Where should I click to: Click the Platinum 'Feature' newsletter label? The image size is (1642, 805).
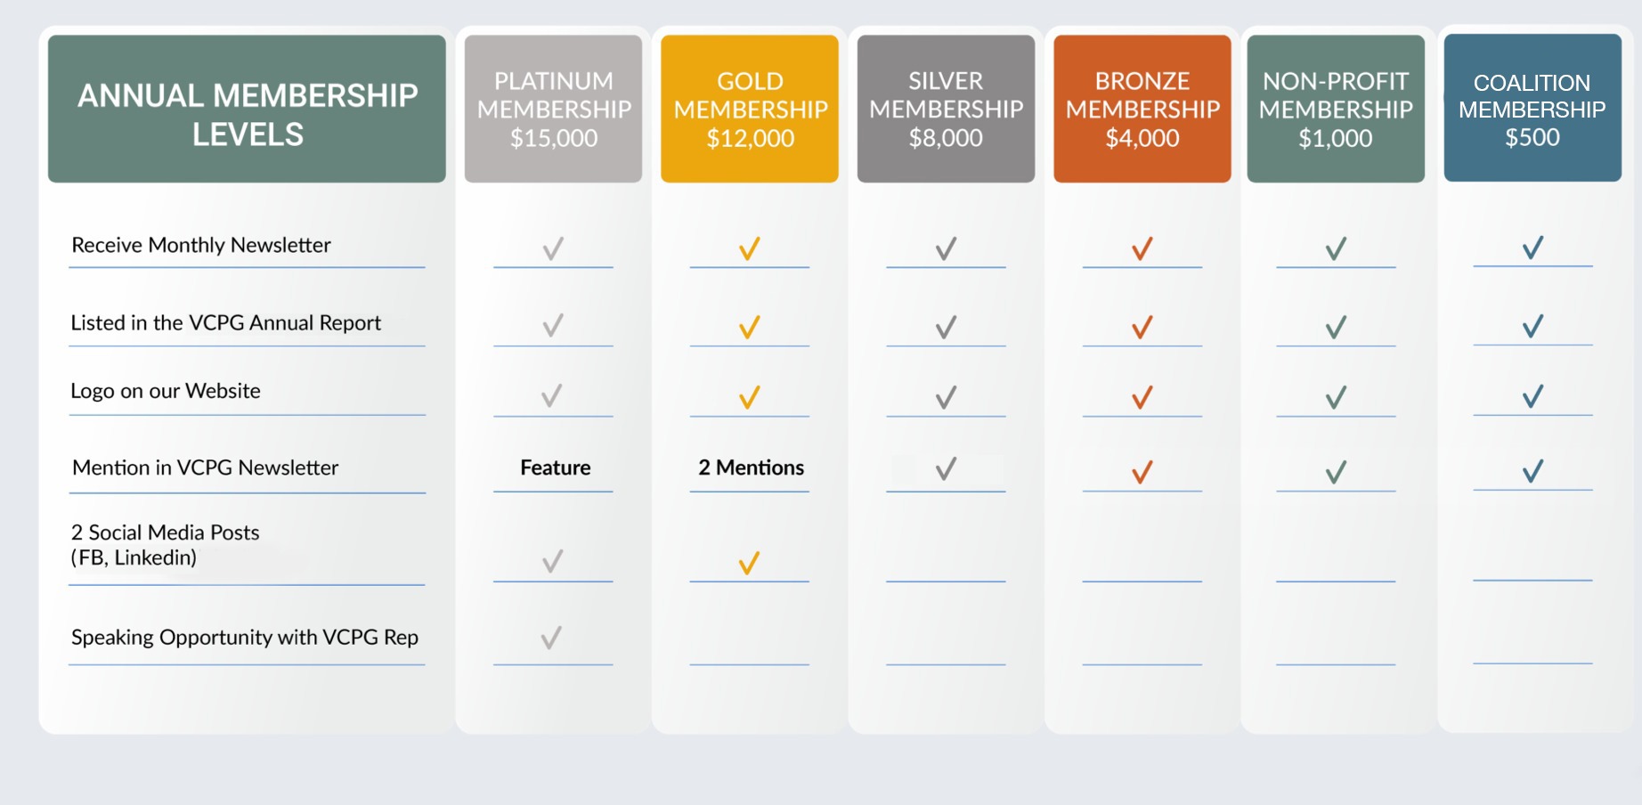point(555,468)
